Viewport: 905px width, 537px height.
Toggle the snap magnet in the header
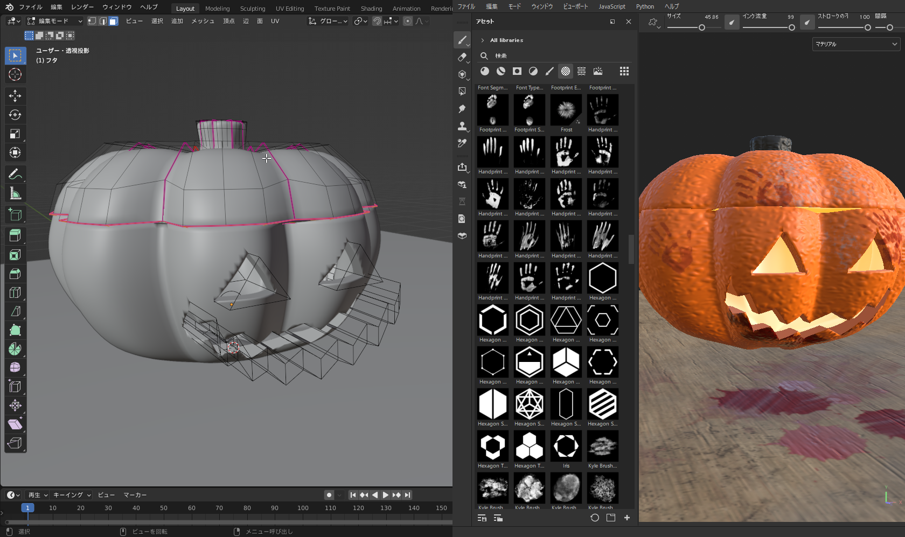point(377,21)
